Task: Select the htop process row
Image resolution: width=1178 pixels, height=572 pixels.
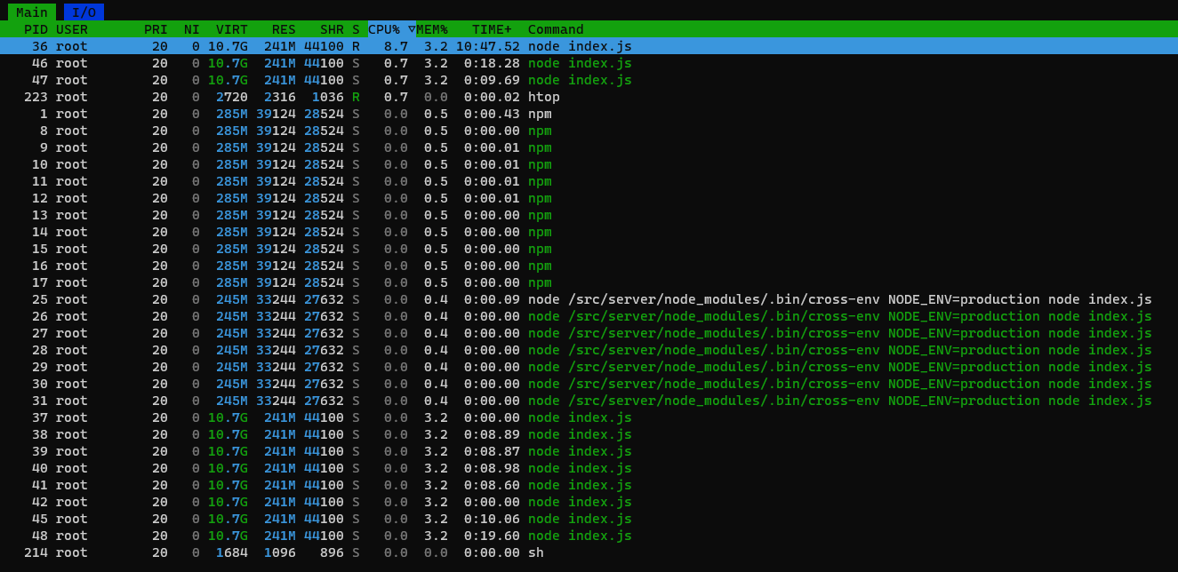Action: coord(543,97)
